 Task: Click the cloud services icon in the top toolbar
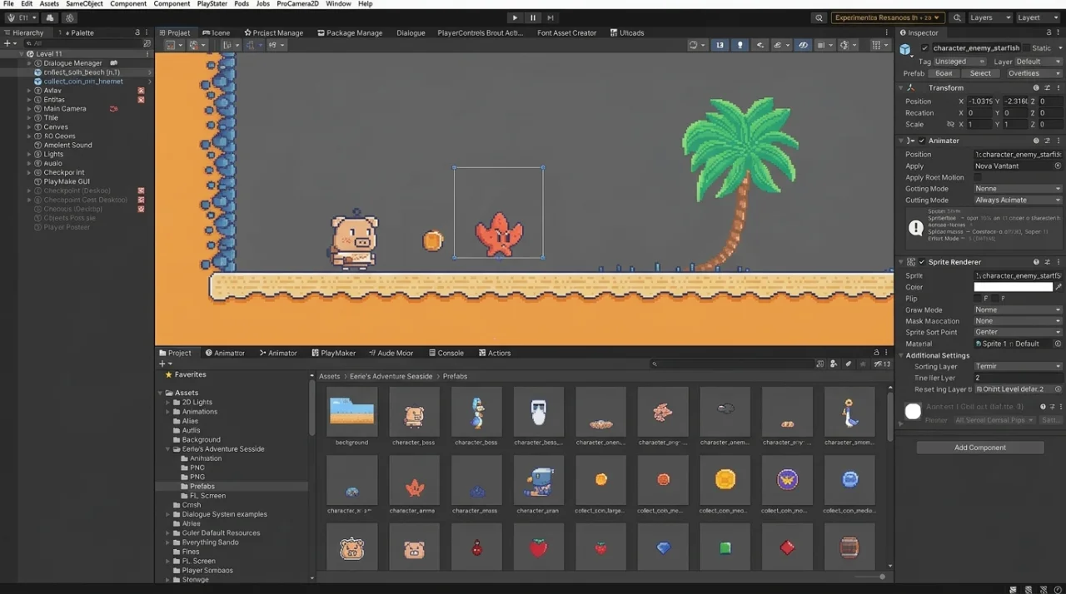point(50,17)
